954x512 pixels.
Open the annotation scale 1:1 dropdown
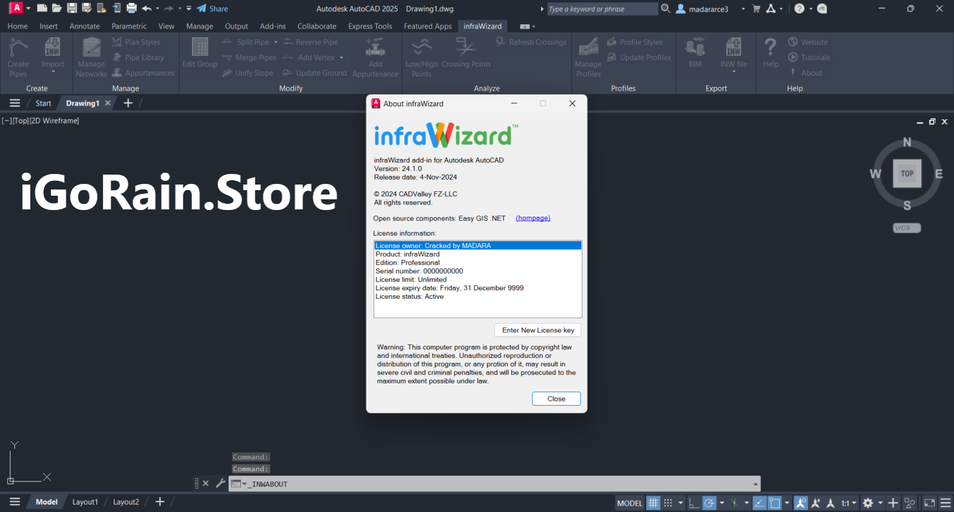point(852,503)
